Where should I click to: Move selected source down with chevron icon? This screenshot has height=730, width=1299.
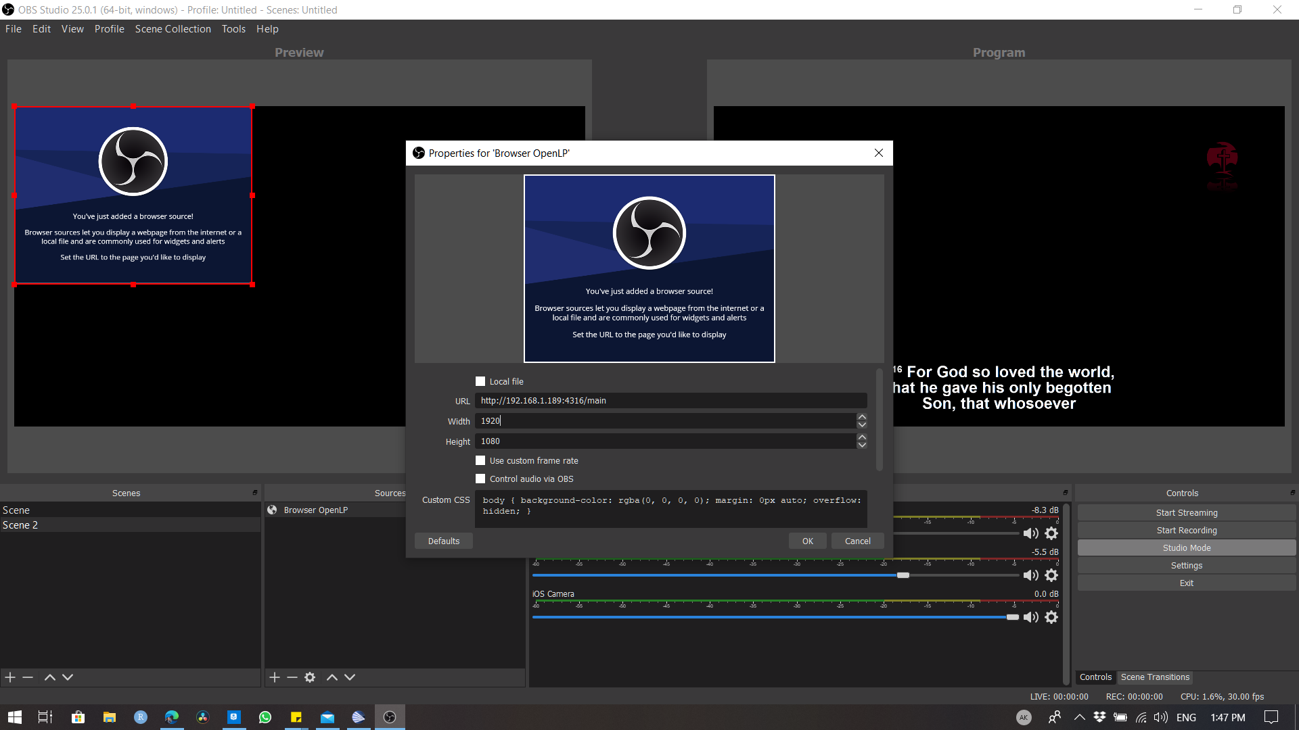tap(350, 677)
